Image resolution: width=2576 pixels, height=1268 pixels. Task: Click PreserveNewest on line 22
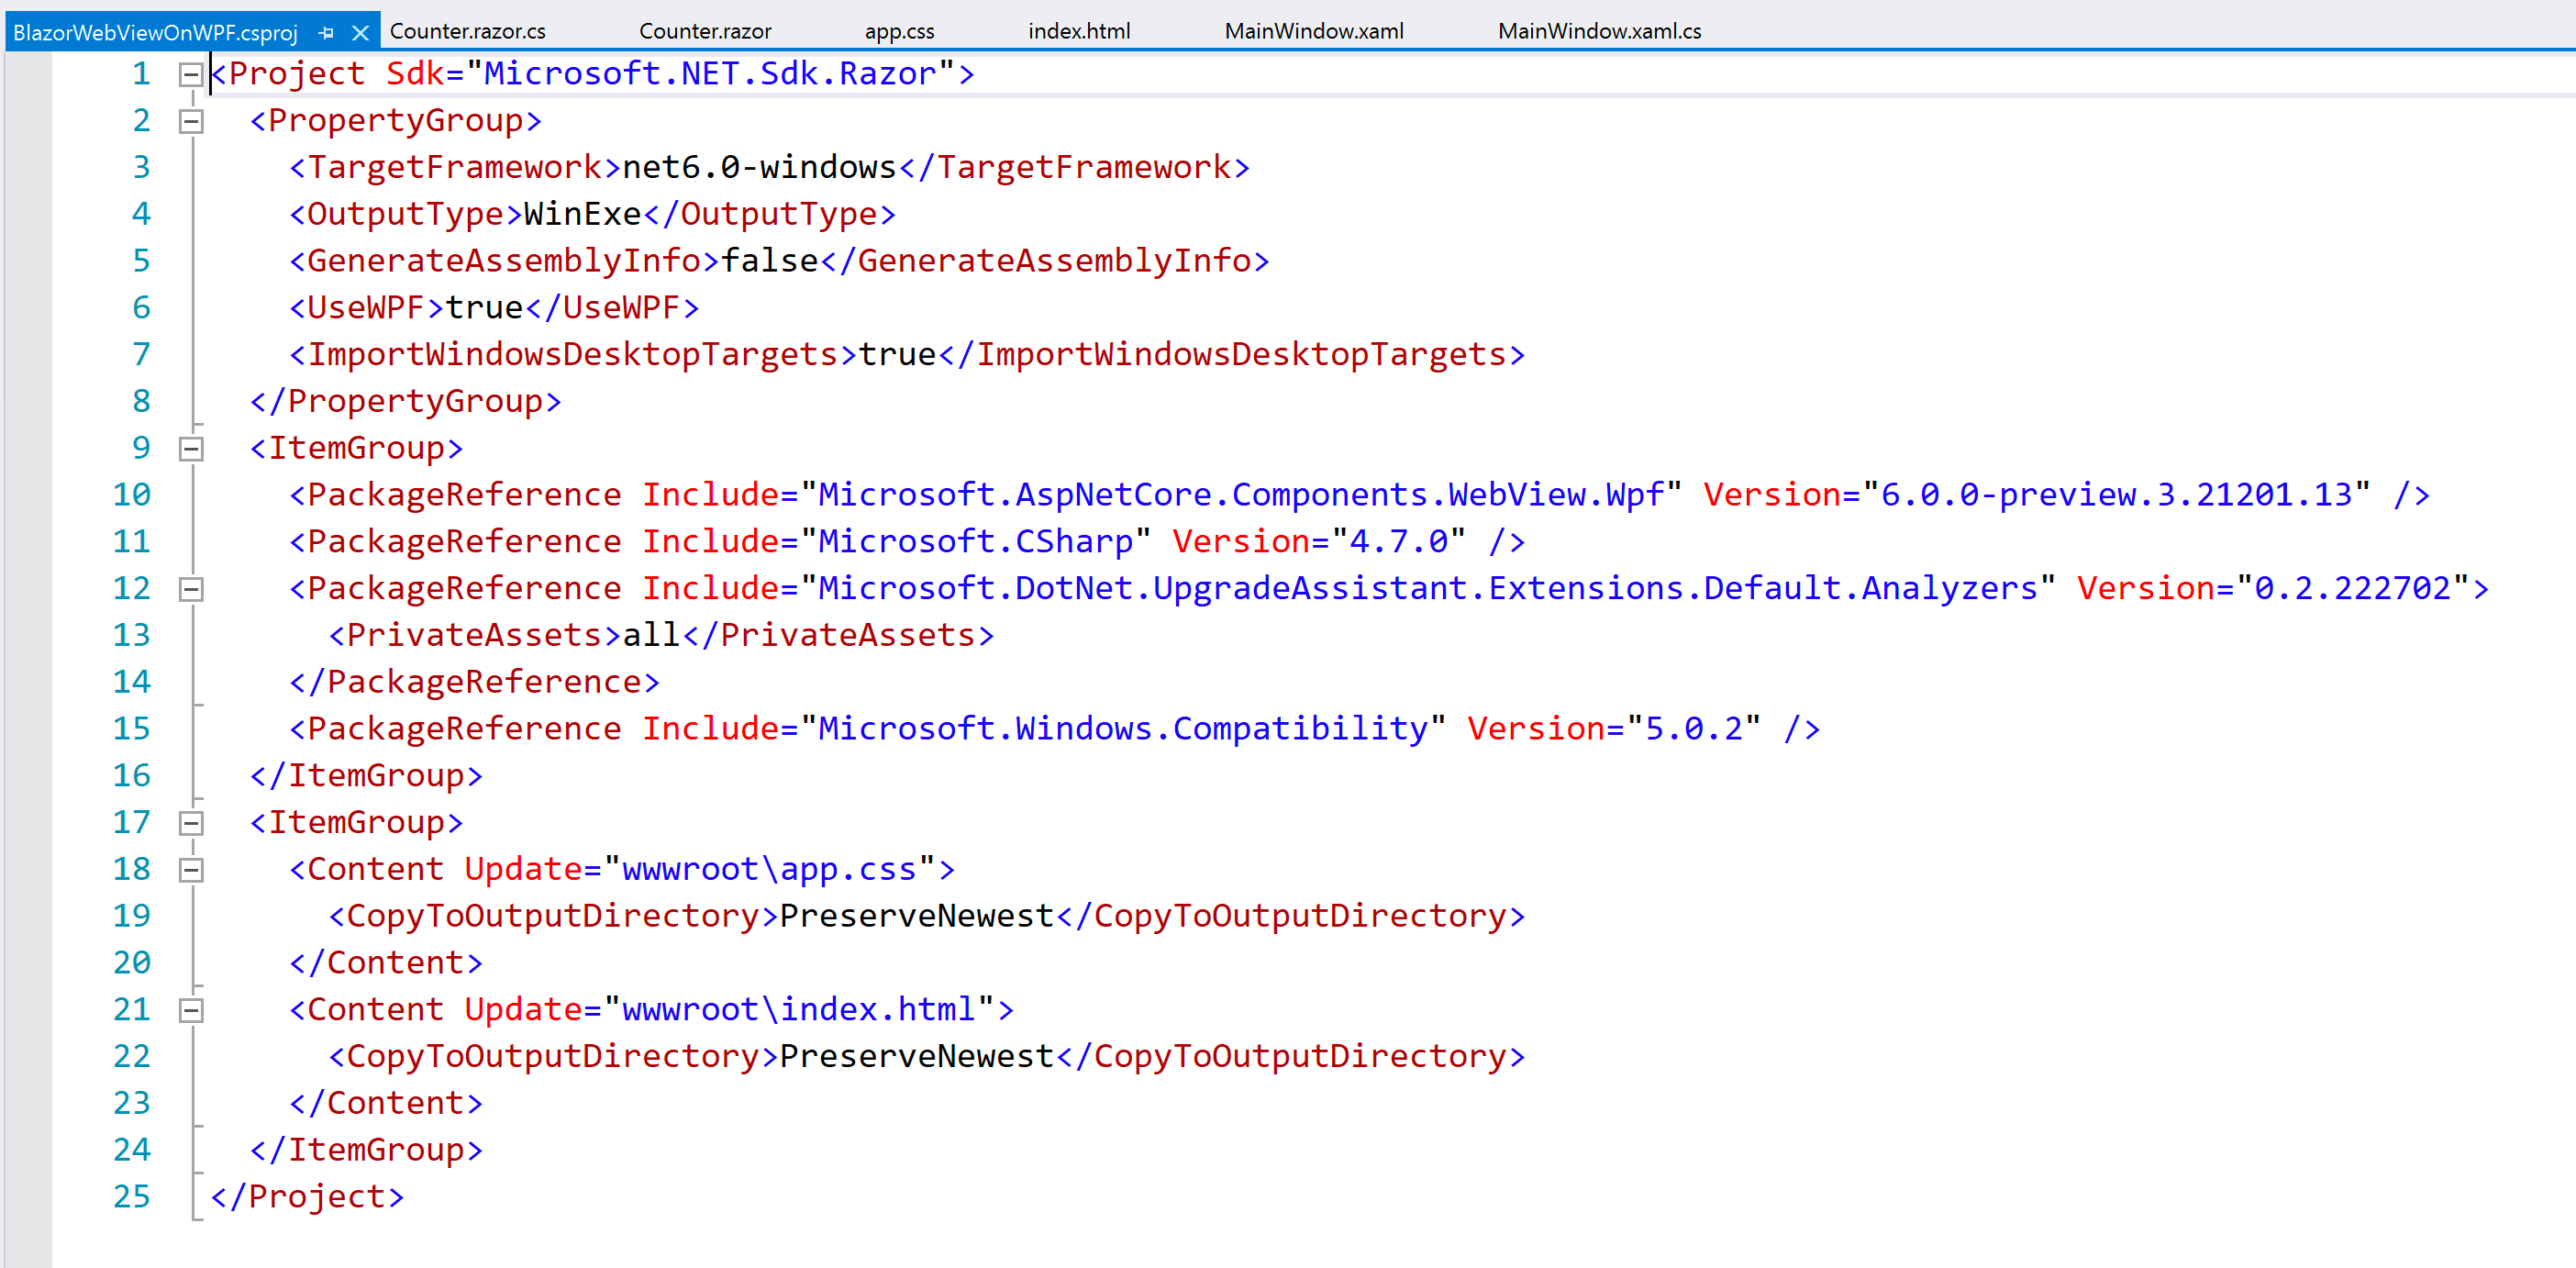click(916, 1057)
